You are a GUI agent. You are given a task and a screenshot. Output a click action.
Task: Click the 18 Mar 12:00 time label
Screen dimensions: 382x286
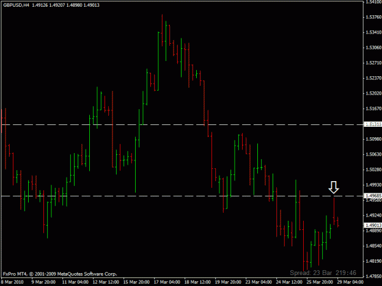click(x=197, y=282)
